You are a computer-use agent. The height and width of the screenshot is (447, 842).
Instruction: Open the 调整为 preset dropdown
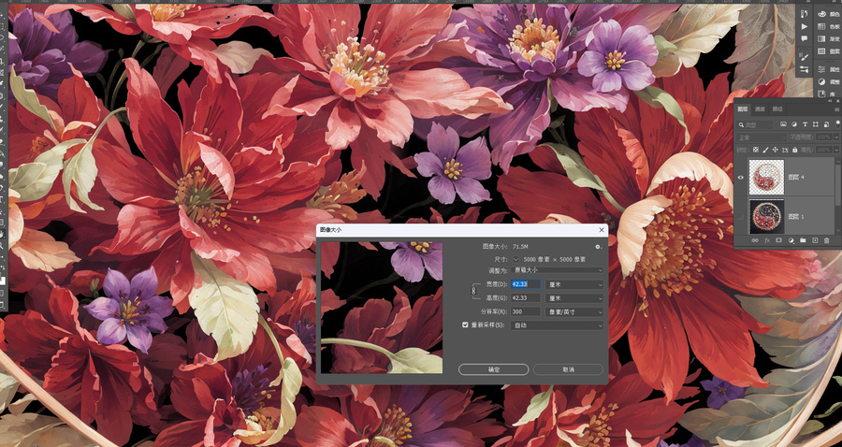pos(557,270)
